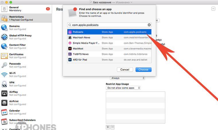The image size is (218, 130).
Task: Select the MacMost row text
Action: [x=78, y=49]
